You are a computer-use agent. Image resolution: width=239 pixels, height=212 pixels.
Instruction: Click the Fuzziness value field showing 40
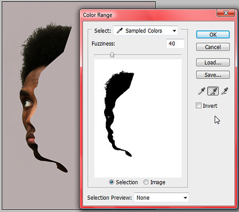175,44
